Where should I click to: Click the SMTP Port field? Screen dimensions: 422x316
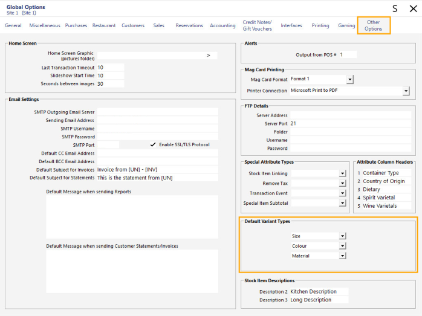tap(108, 145)
